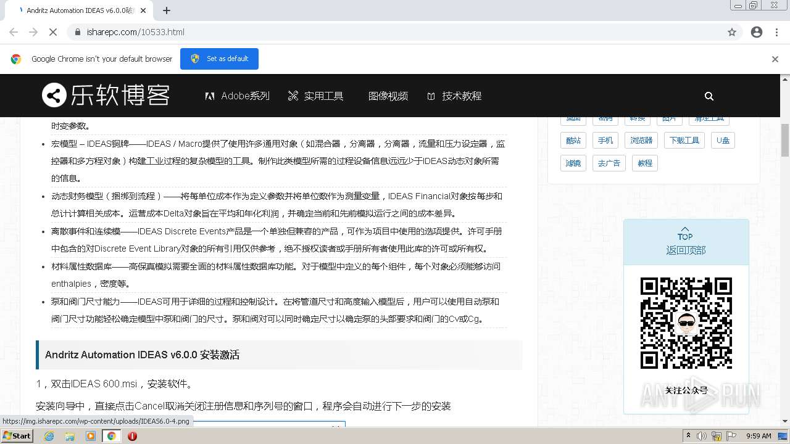Viewport: 790px width, 444px height.
Task: Click the 动态财务模型 bullet paragraph
Action: [278, 205]
